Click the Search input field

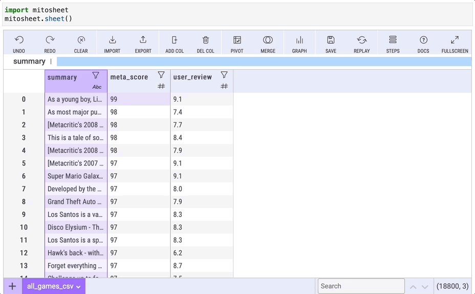click(361, 286)
